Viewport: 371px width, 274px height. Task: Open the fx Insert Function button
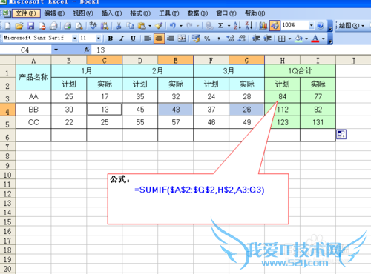click(87, 50)
